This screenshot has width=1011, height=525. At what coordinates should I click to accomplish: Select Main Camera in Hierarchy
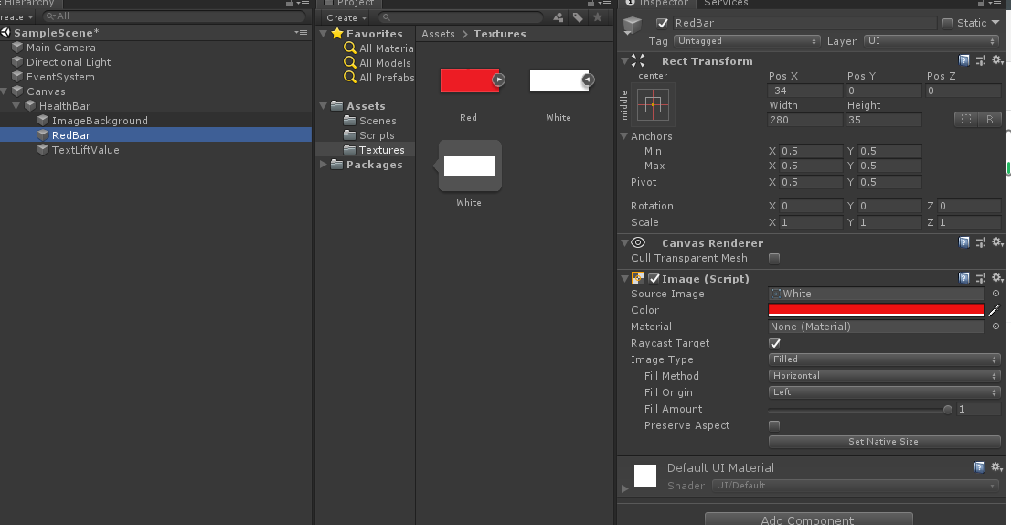60,47
